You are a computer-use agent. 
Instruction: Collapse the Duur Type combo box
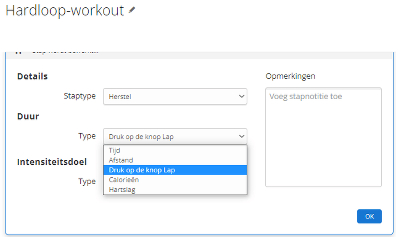coord(175,136)
